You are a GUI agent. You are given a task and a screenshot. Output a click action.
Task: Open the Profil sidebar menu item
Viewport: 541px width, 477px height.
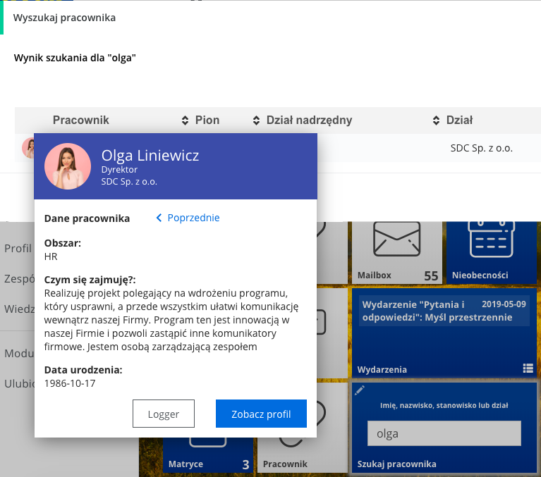pos(18,248)
